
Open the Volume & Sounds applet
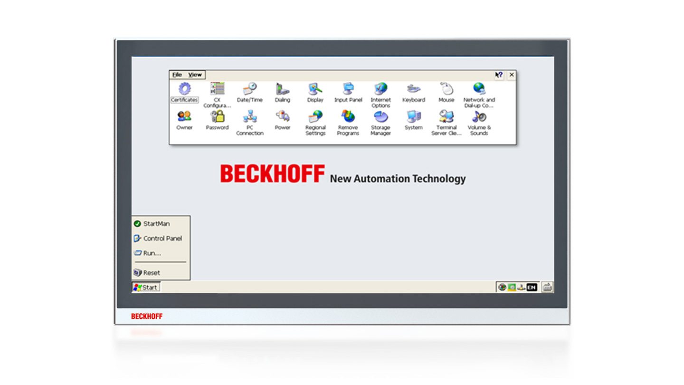coord(479,123)
